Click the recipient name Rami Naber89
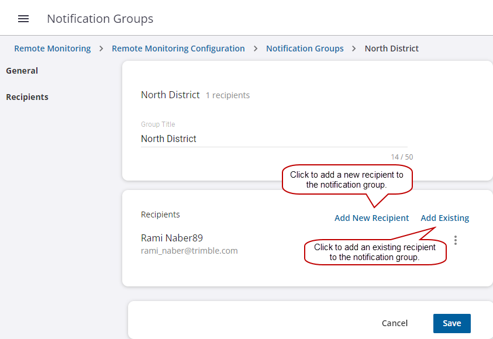 pyautogui.click(x=171, y=238)
